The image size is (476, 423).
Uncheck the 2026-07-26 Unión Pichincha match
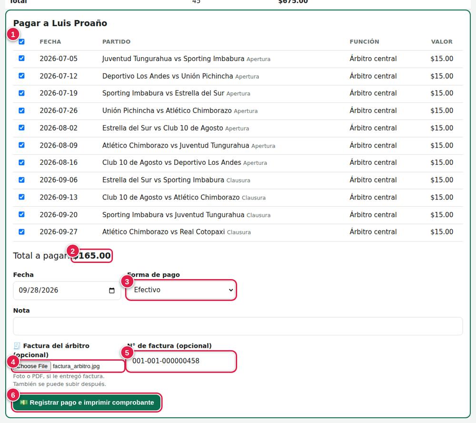click(21, 111)
